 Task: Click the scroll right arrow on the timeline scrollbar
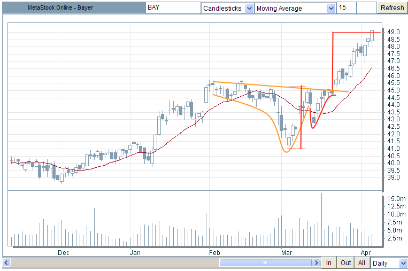pos(316,262)
